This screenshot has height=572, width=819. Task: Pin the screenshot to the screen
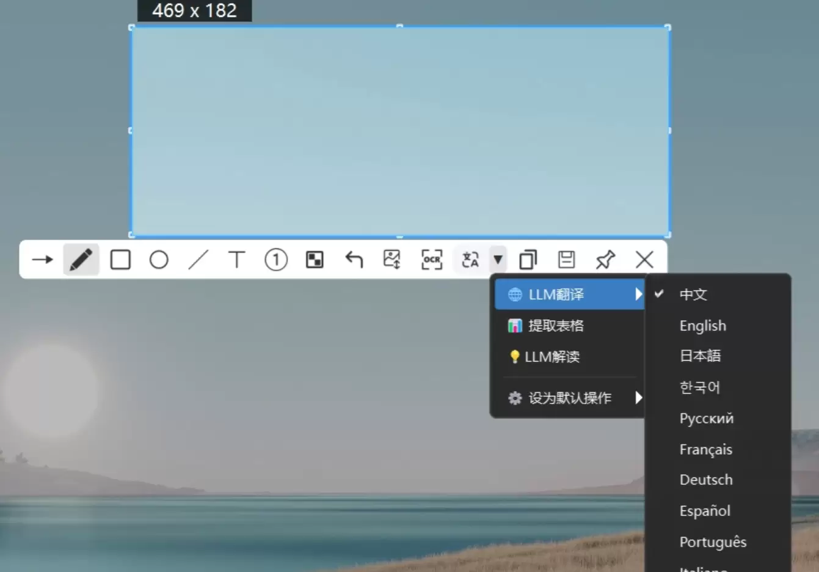(605, 259)
